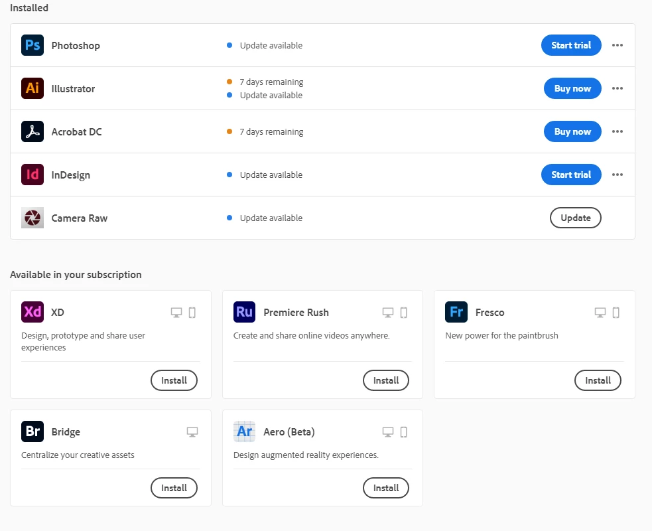Start trial for InDesign

point(571,175)
